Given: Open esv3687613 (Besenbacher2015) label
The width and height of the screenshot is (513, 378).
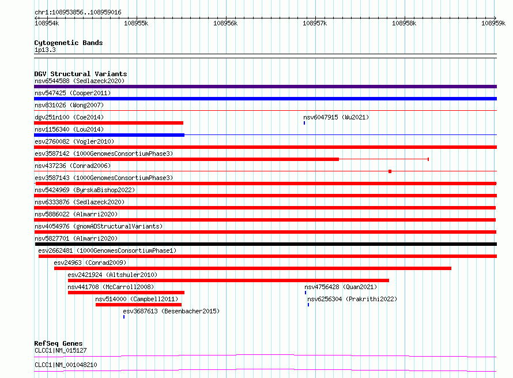Looking at the screenshot, I should 171,311.
